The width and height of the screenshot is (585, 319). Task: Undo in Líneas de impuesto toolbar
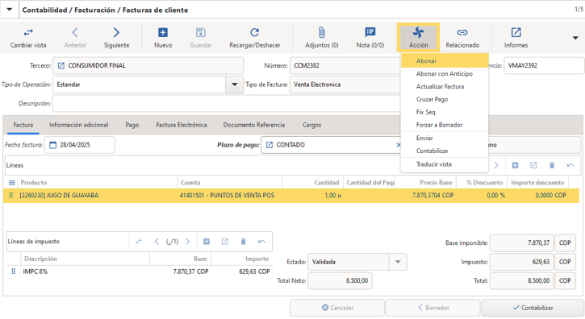[261, 242]
